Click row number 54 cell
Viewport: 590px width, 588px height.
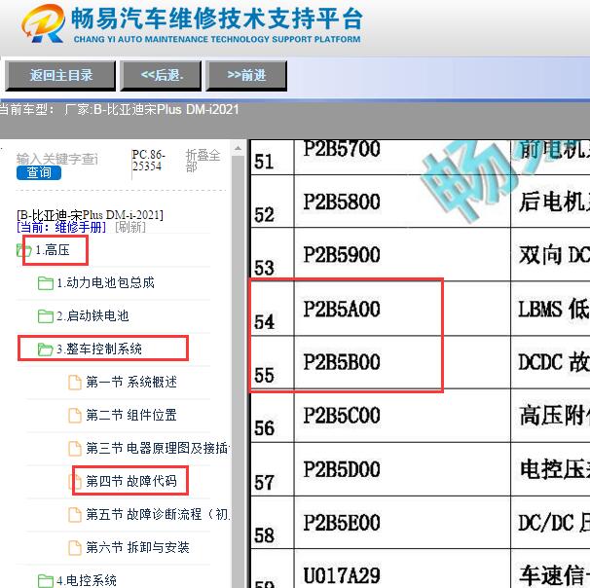(x=272, y=309)
